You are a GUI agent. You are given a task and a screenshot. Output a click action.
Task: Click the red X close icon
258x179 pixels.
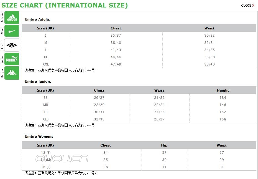(253, 6)
